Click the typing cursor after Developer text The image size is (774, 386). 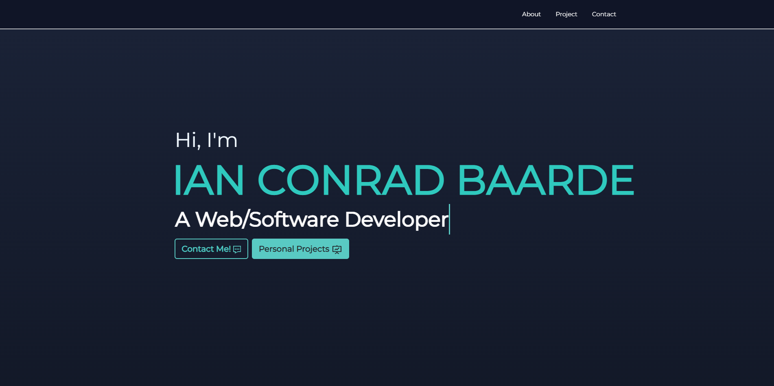[x=449, y=219]
